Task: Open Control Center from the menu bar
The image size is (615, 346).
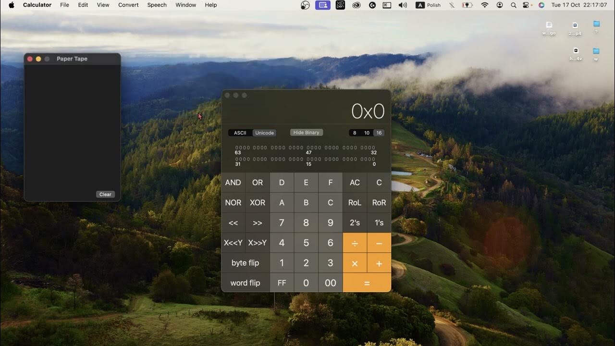Action: coord(527,5)
